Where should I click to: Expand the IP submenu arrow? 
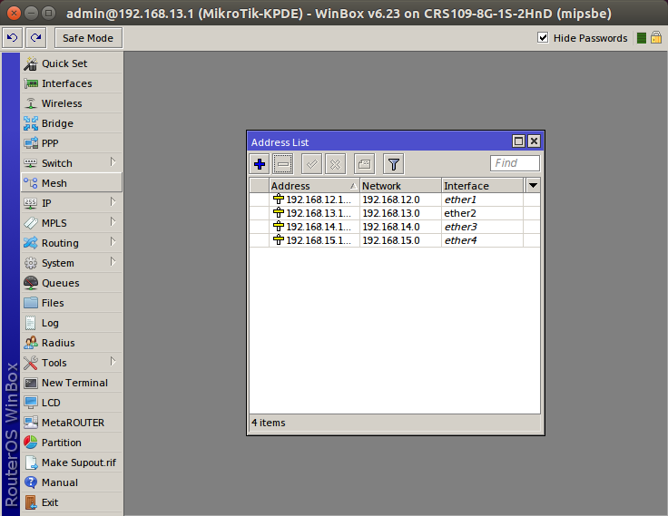113,202
